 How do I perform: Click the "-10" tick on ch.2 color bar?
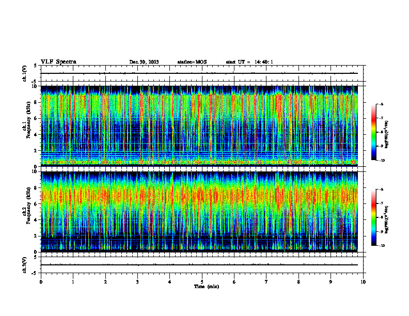click(x=382, y=246)
